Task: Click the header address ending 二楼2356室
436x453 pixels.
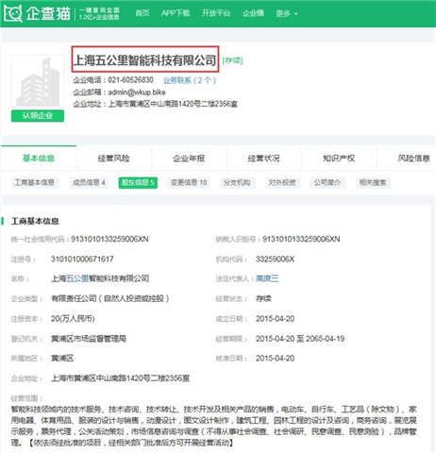Action: pos(173,104)
